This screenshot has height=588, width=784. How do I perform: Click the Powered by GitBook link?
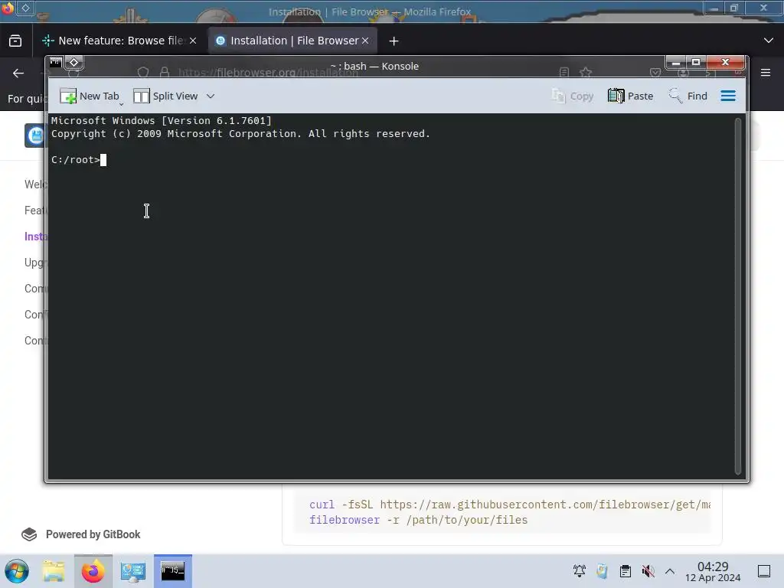tap(81, 534)
